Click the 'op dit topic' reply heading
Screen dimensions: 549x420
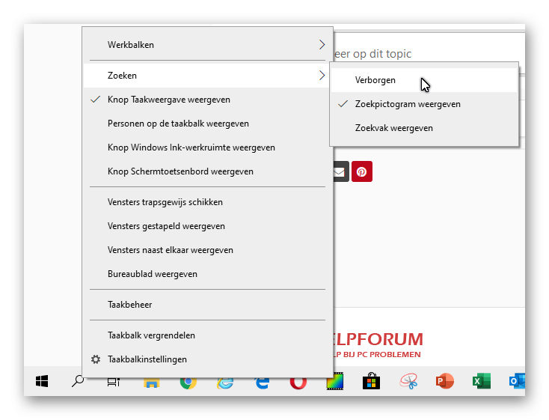pyautogui.click(x=381, y=54)
